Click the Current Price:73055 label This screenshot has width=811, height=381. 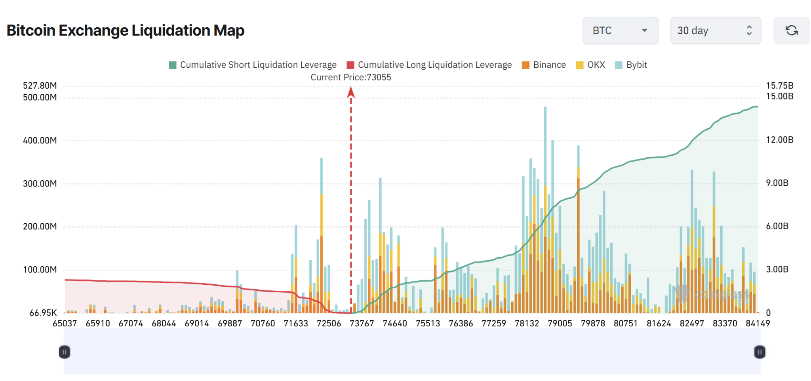tap(351, 77)
